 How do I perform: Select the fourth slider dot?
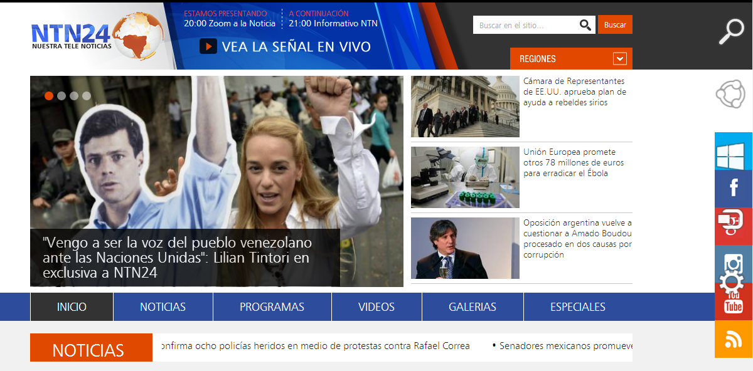(x=87, y=96)
